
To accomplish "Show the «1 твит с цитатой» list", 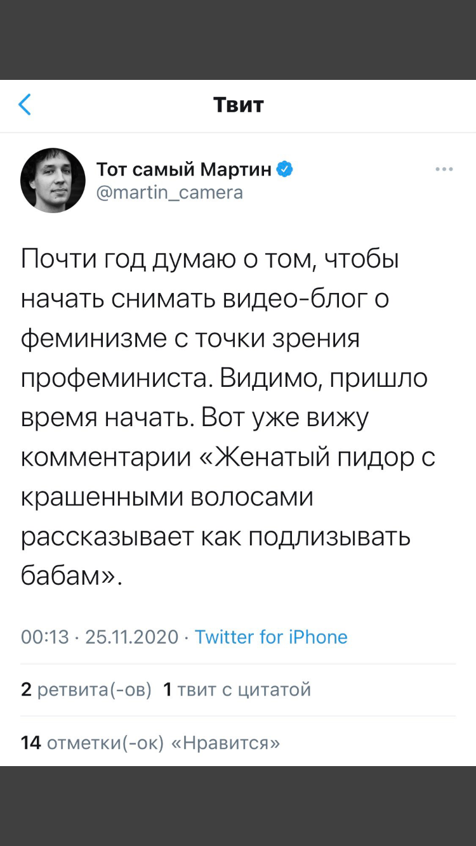I will (237, 689).
